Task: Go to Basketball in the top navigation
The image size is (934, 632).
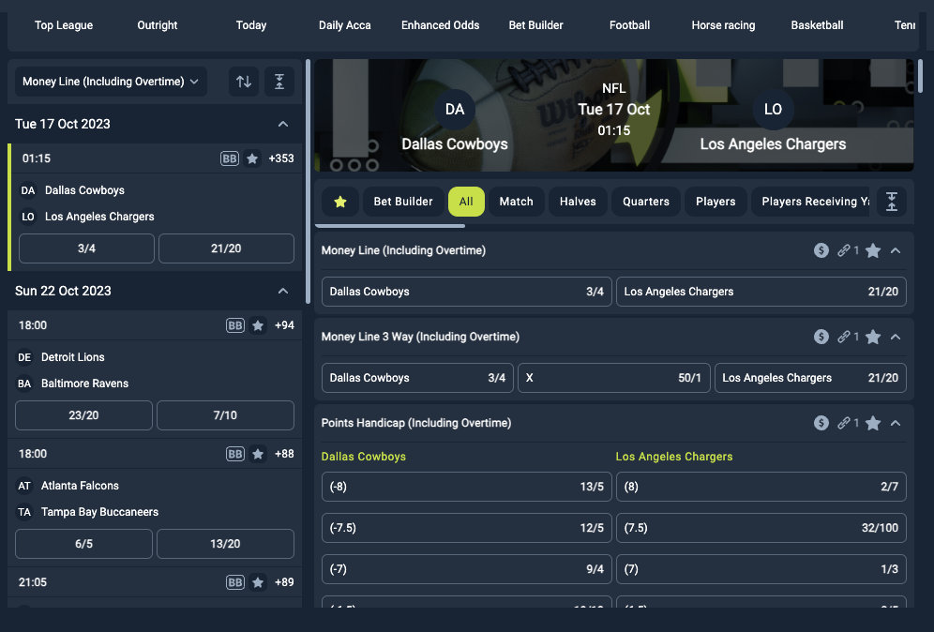Action: point(818,25)
